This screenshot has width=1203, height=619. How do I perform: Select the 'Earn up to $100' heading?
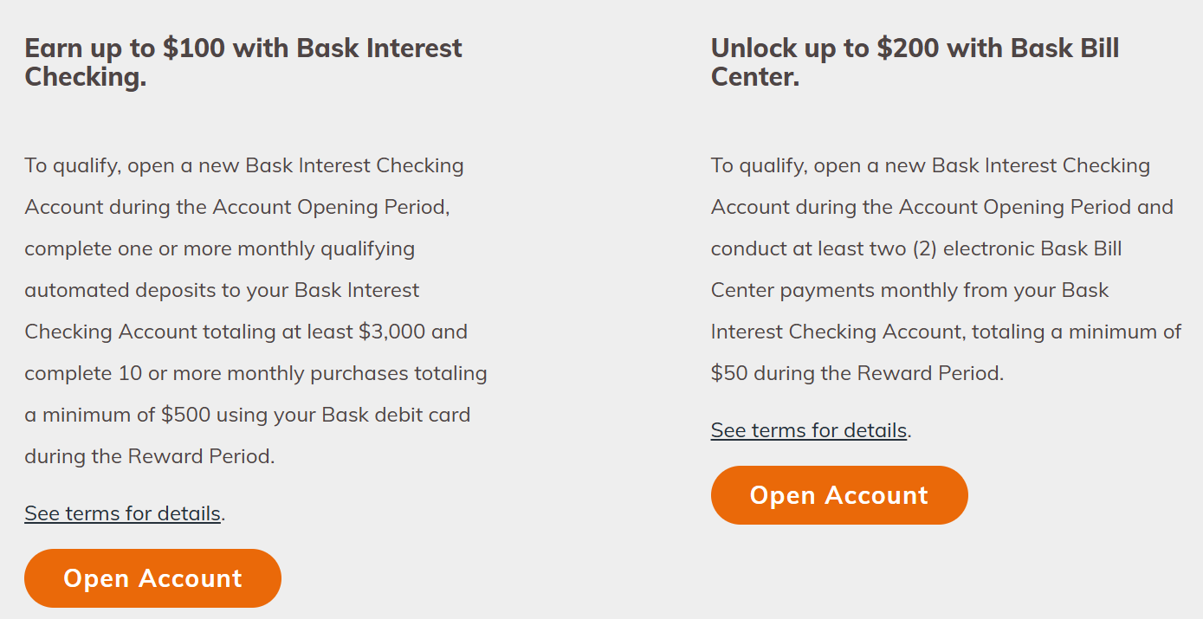pos(243,62)
